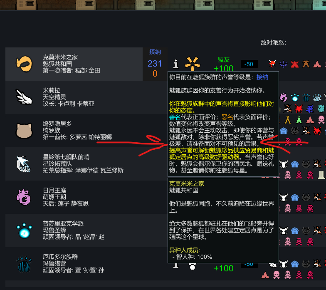Click the 敌对派系 column header
This screenshot has width=326, height=290.
(274, 43)
